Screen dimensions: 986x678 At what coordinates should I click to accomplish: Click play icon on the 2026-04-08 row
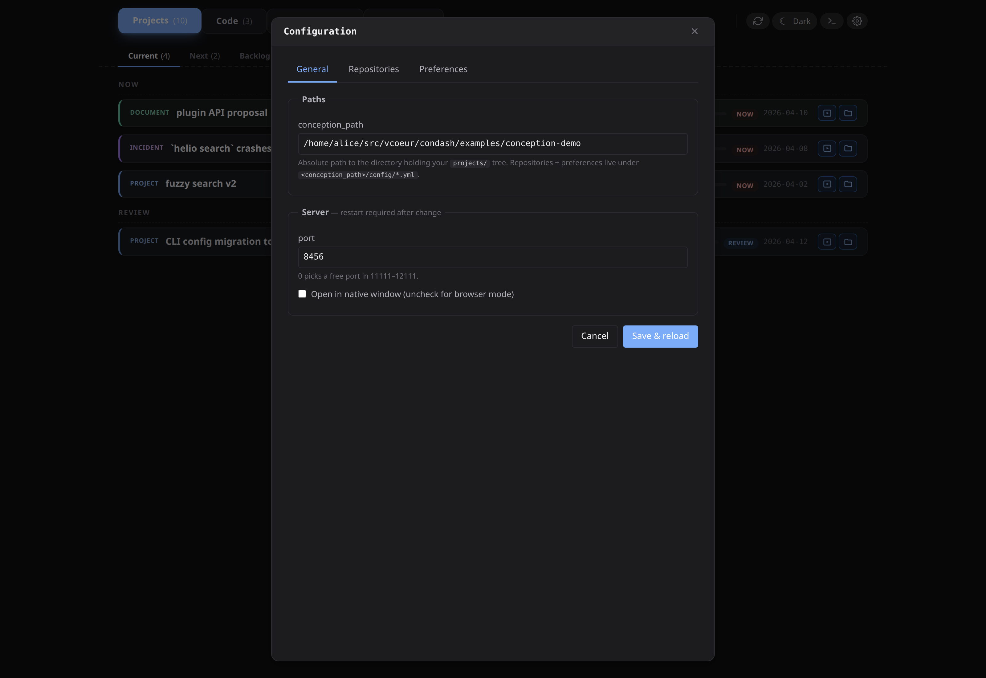click(x=827, y=149)
